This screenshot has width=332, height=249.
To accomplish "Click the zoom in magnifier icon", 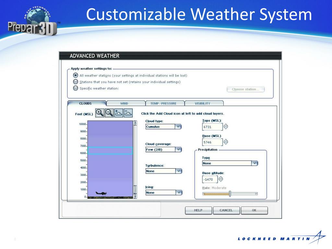I will point(100,113).
